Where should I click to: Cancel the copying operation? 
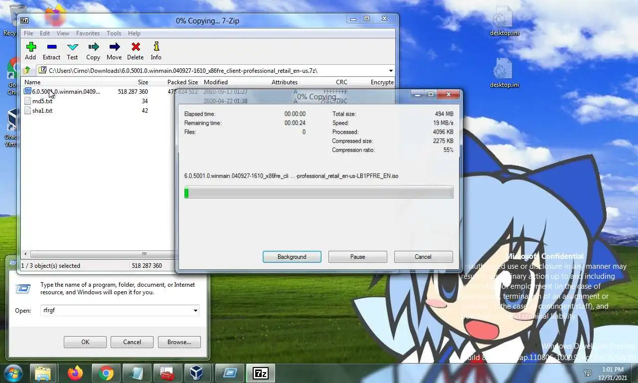tap(423, 256)
